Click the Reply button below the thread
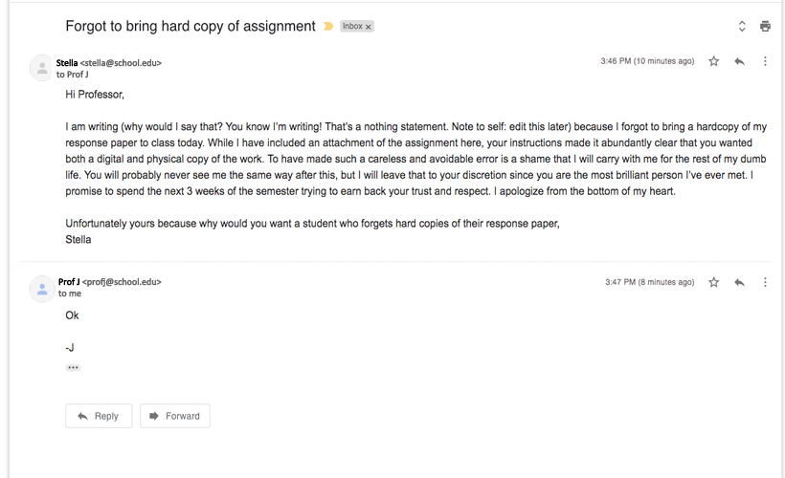Viewport: 785px width, 478px height. pos(99,416)
